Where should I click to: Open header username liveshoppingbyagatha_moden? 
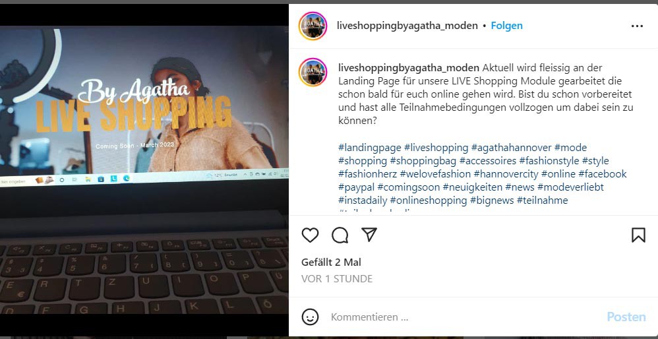(x=407, y=26)
